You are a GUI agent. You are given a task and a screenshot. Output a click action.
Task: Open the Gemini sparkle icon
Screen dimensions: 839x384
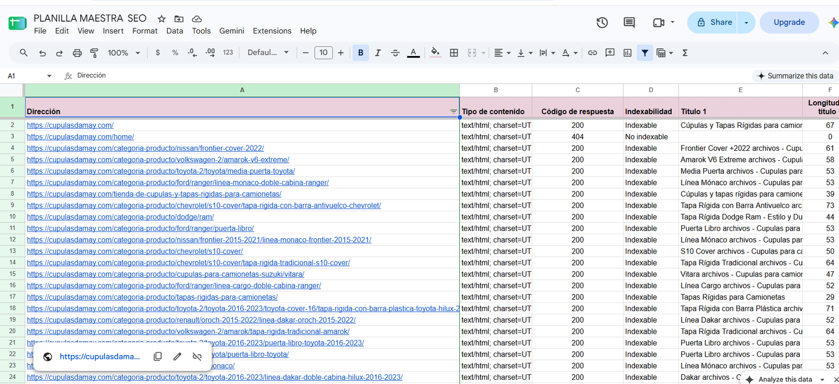point(833,23)
